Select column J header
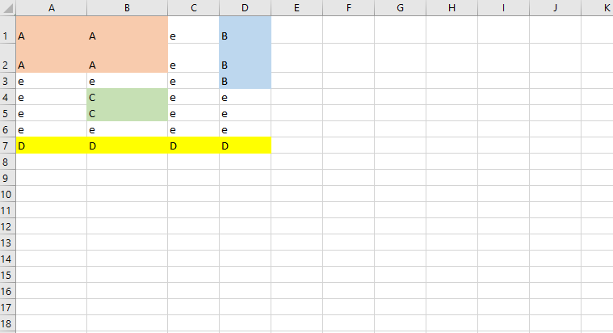Viewport: 613px width, 333px height. pyautogui.click(x=555, y=8)
